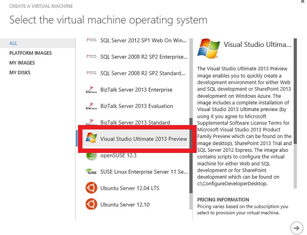The height and width of the screenshot is (235, 307).
Task: Open the MY IMAGES category
Action: [22, 63]
